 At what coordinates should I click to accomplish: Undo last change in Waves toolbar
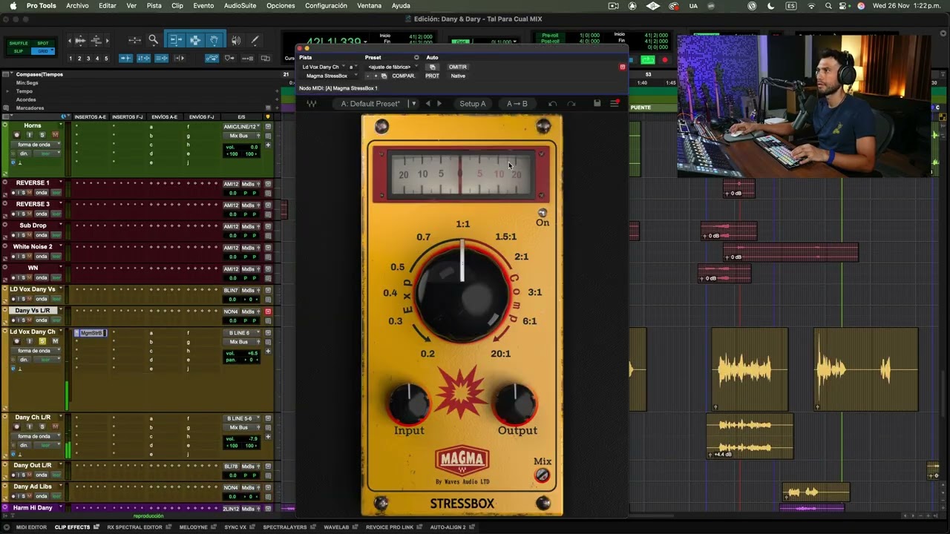pyautogui.click(x=552, y=104)
